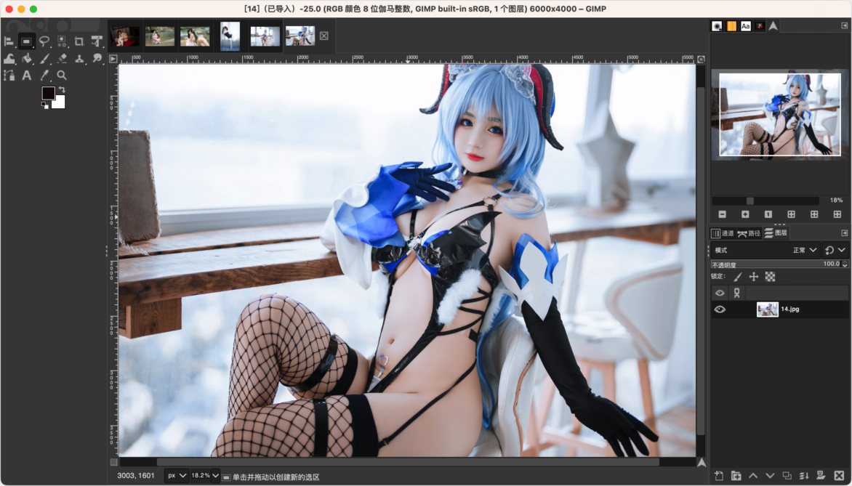Open the Document History tab in top dock
The height and width of the screenshot is (486, 852).
click(760, 26)
